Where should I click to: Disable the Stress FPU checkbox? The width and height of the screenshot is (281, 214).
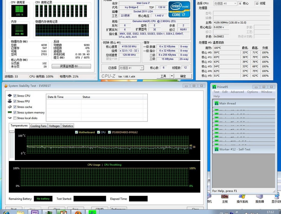point(15,101)
